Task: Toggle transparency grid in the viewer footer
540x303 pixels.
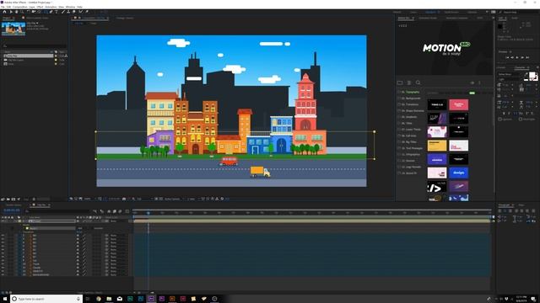Action: point(160,199)
